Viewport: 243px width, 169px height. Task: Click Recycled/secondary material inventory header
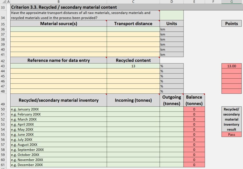[59, 100]
